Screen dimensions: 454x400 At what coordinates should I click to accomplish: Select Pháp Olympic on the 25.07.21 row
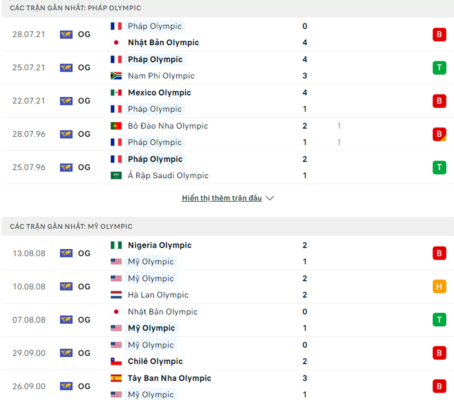point(155,59)
